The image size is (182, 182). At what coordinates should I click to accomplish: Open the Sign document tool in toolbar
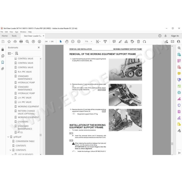(126, 42)
